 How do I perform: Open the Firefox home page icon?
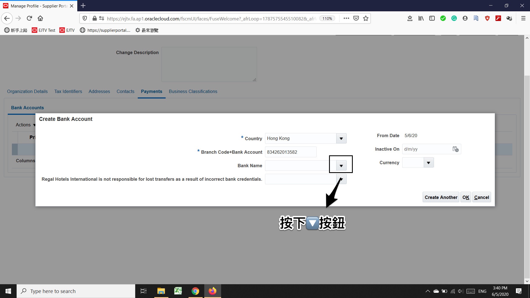[x=40, y=18]
